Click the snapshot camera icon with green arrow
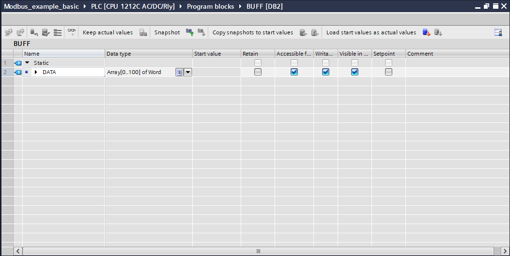 pos(190,32)
